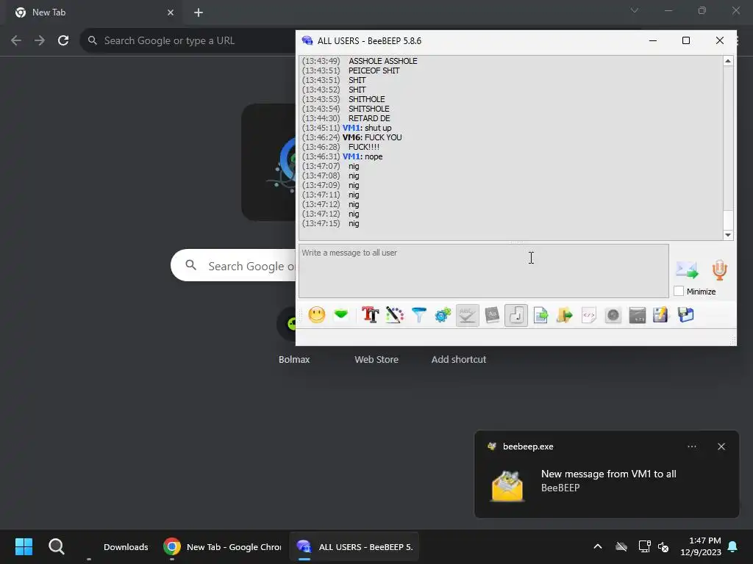
Task: Click the chat vertical scrollbar thumb
Action: pos(728,220)
